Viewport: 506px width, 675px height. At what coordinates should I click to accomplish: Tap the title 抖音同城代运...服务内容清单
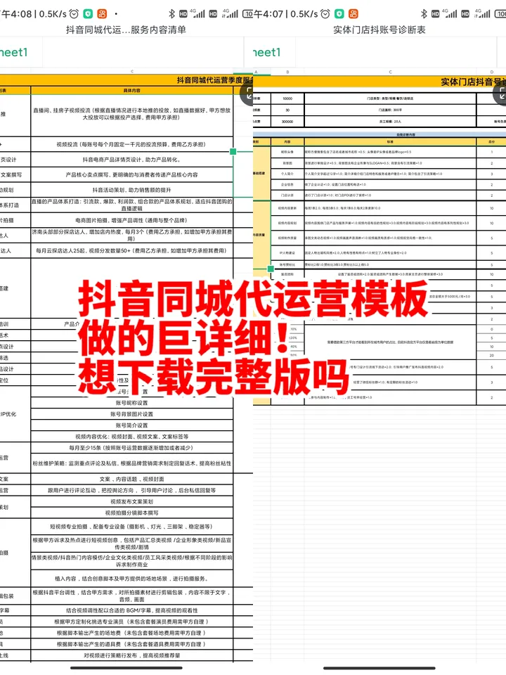126,30
